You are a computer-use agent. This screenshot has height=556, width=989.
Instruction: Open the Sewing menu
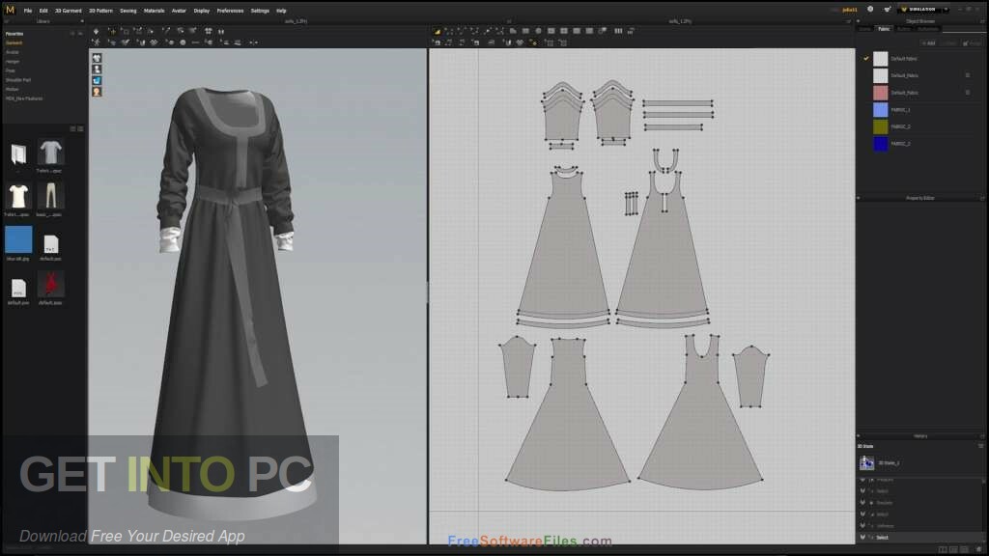(128, 11)
